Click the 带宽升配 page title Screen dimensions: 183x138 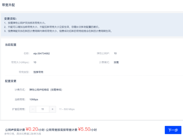[x=8, y=5]
